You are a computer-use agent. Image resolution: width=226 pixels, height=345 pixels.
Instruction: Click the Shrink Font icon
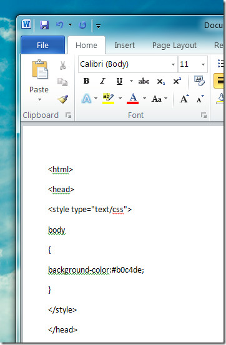click(200, 99)
